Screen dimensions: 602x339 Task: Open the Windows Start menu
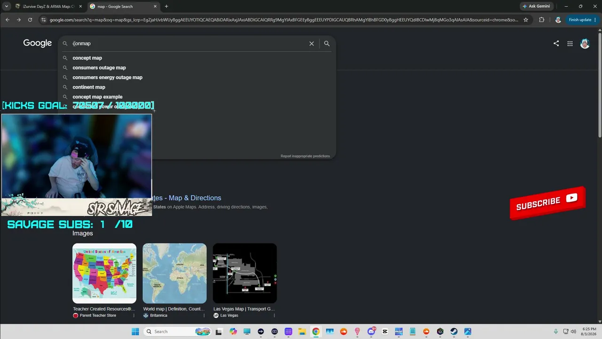[x=135, y=331]
